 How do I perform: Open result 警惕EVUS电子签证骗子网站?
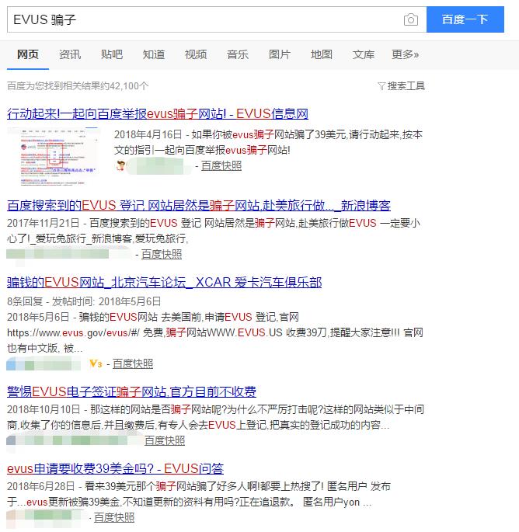(131, 391)
